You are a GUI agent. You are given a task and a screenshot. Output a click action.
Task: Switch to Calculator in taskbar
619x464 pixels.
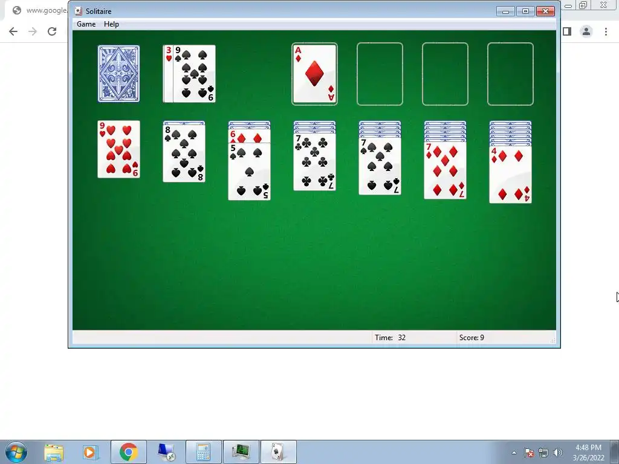pos(203,452)
